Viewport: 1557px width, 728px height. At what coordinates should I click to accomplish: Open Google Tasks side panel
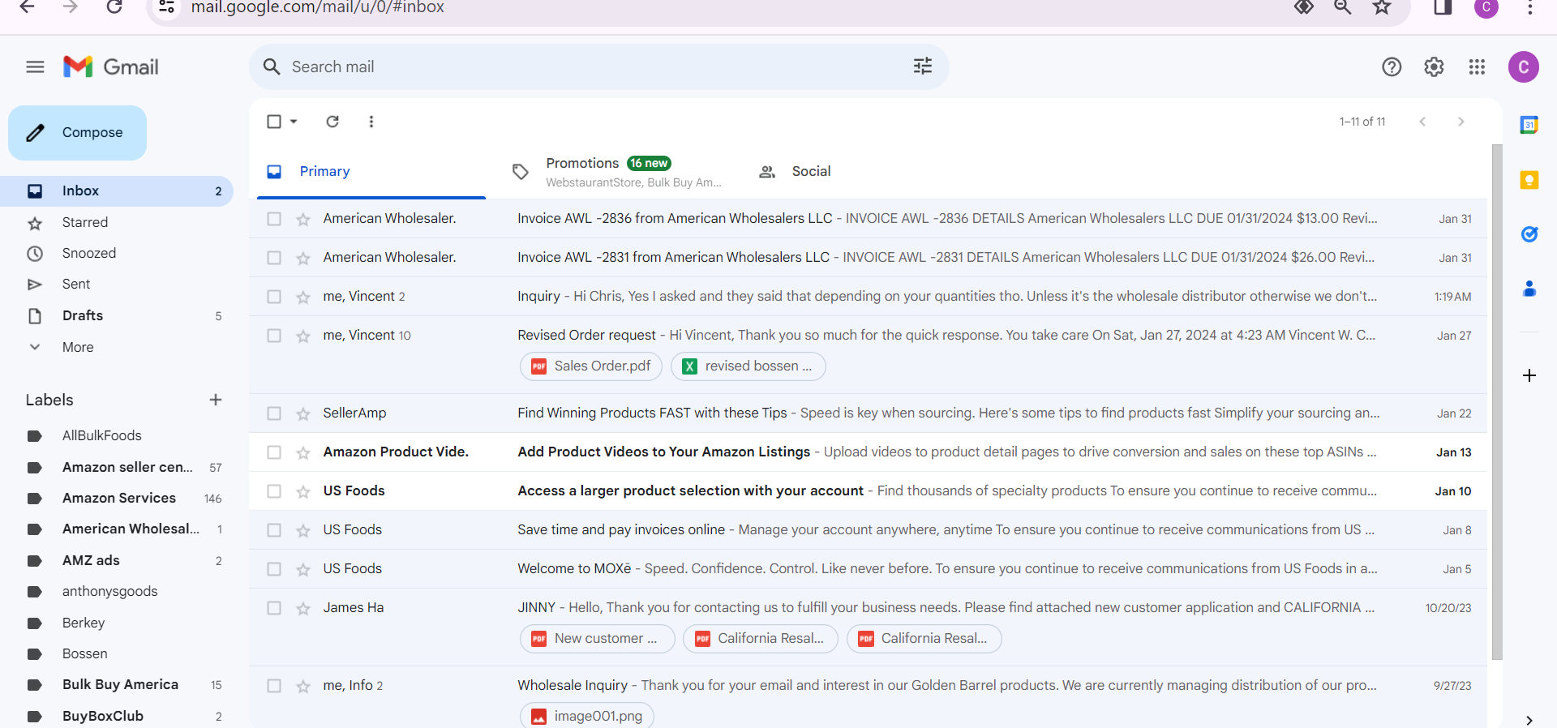[x=1529, y=234]
